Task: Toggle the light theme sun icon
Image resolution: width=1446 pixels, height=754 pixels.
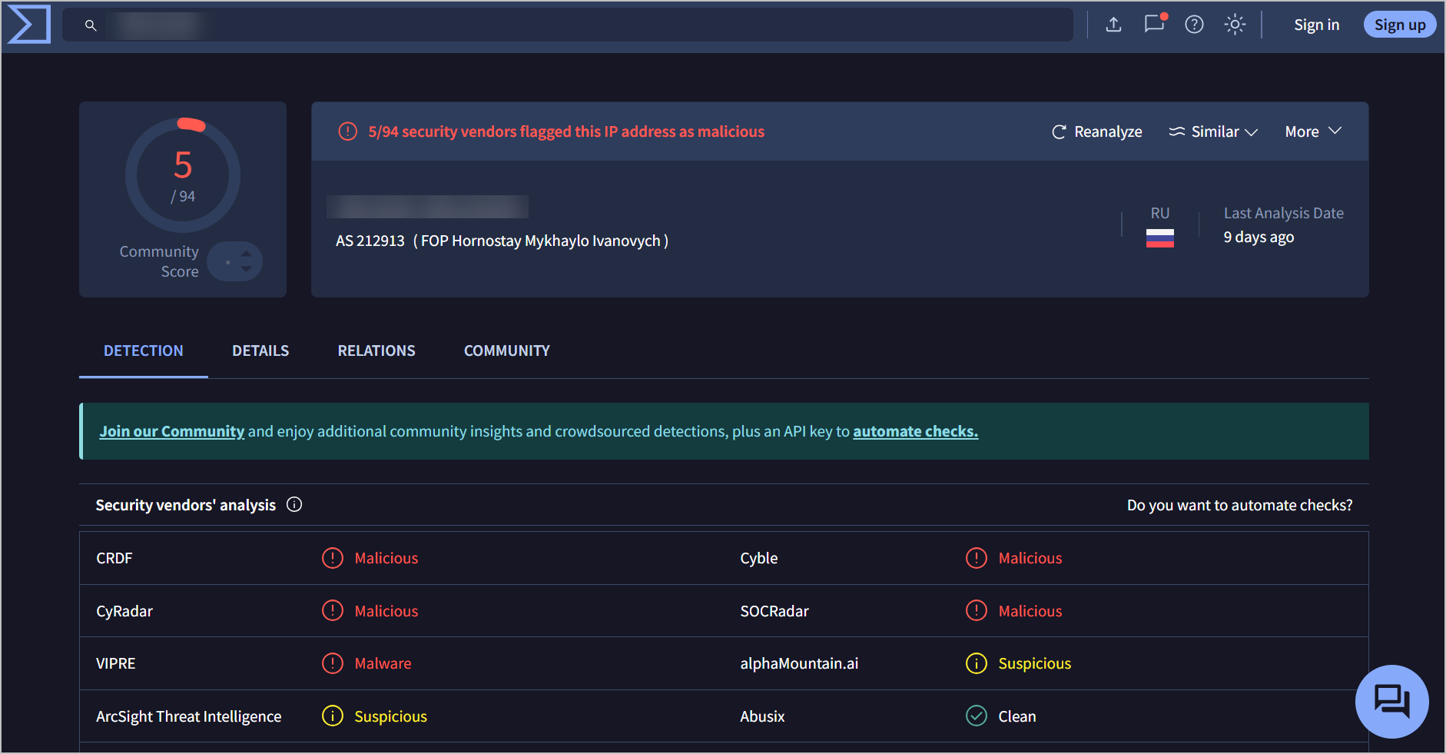Action: [x=1235, y=25]
